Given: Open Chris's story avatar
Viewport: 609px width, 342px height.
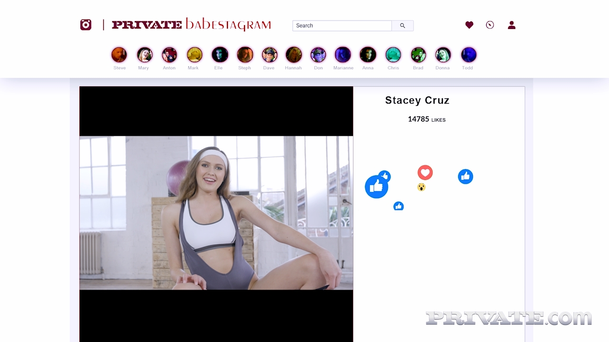Looking at the screenshot, I should pyautogui.click(x=393, y=55).
